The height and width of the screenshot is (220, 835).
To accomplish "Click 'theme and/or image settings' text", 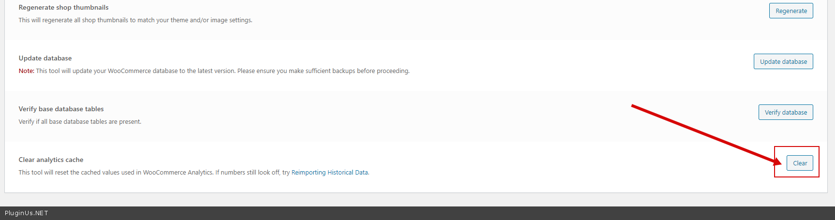I will click(x=211, y=20).
